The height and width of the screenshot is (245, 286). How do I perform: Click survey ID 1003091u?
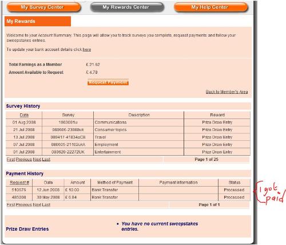[68, 122]
